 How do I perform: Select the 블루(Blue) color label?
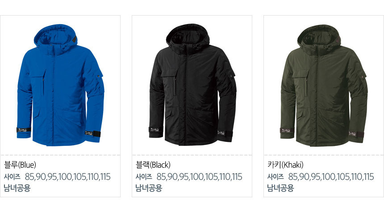(20, 165)
